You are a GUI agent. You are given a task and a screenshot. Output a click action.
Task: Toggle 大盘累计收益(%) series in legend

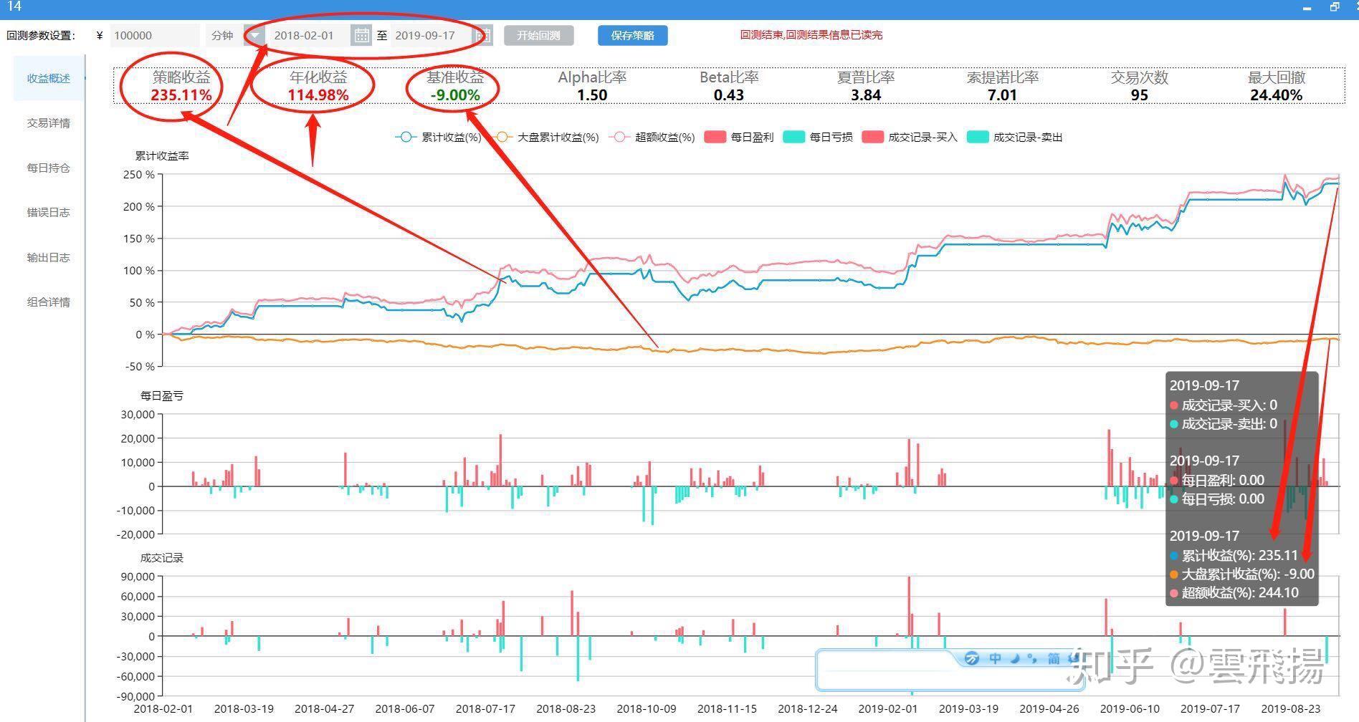(547, 137)
